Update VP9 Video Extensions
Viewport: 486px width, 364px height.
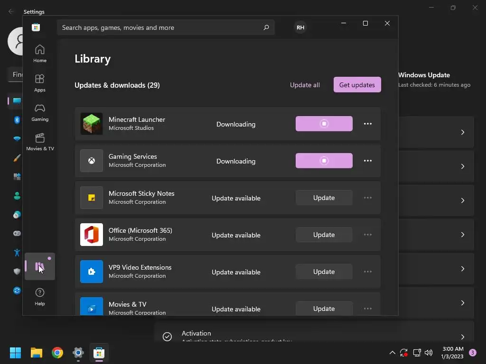(x=324, y=272)
